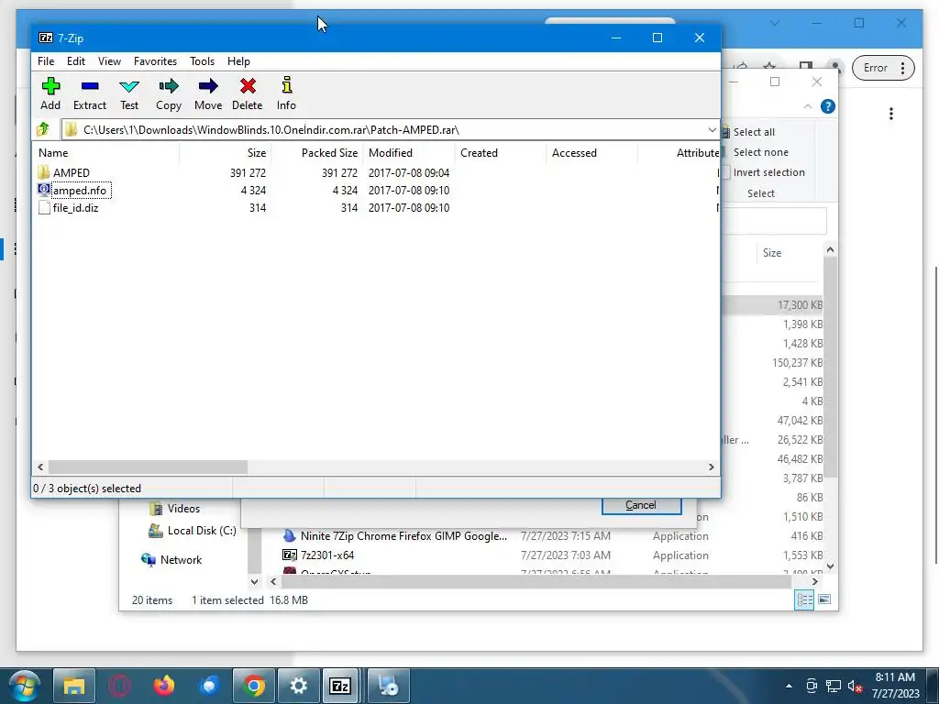
Task: Click the 7-Zip scroll right arrow
Action: [711, 467]
